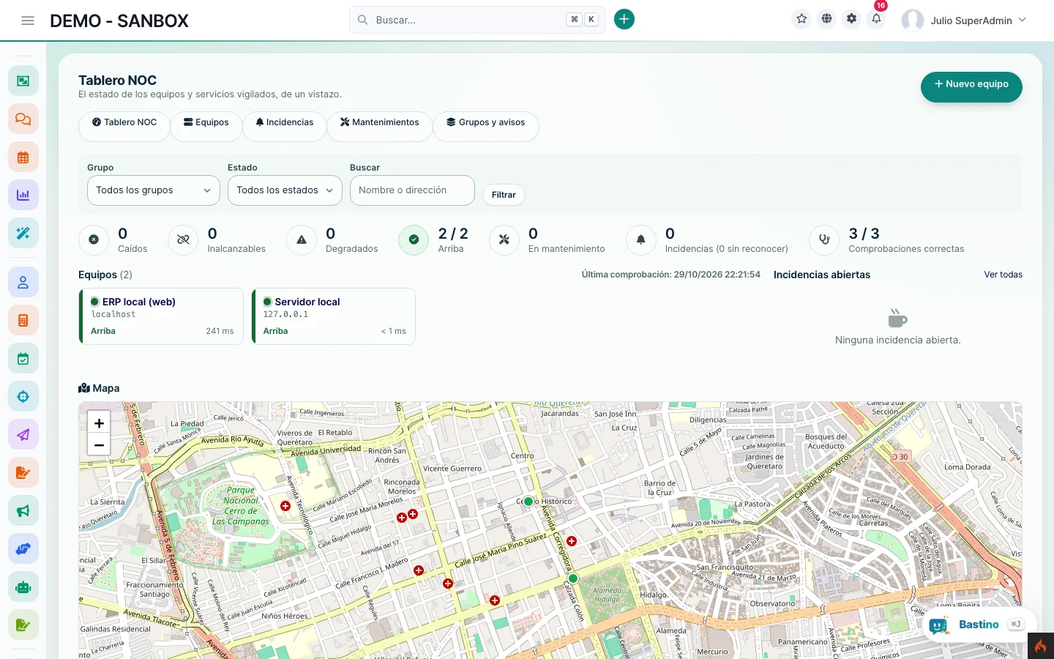This screenshot has height=659, width=1054.
Task: Focus the top Buscar search box
Action: [x=477, y=20]
